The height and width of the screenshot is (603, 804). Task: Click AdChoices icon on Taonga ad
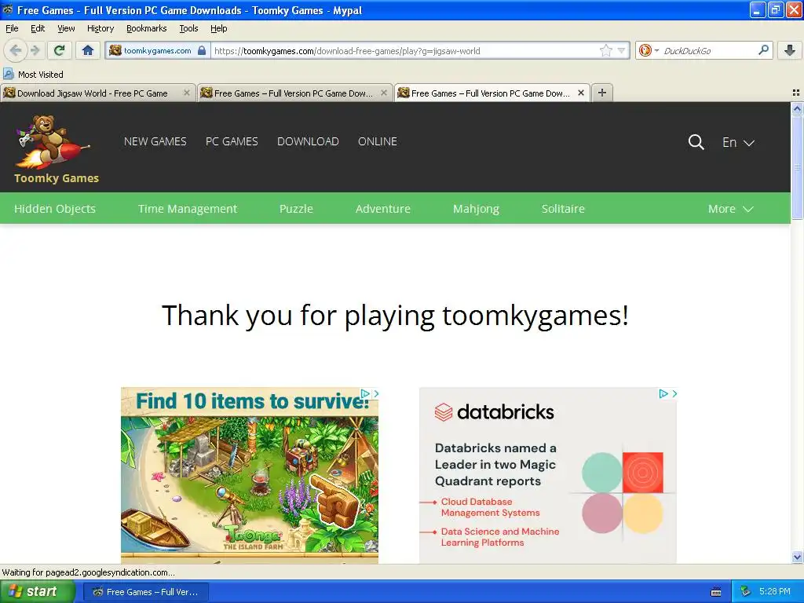(x=366, y=393)
